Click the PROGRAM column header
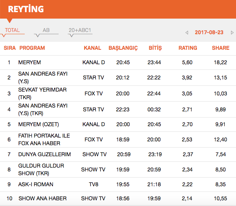Image resolution: width=236 pixels, height=206 pixels. click(x=32, y=48)
